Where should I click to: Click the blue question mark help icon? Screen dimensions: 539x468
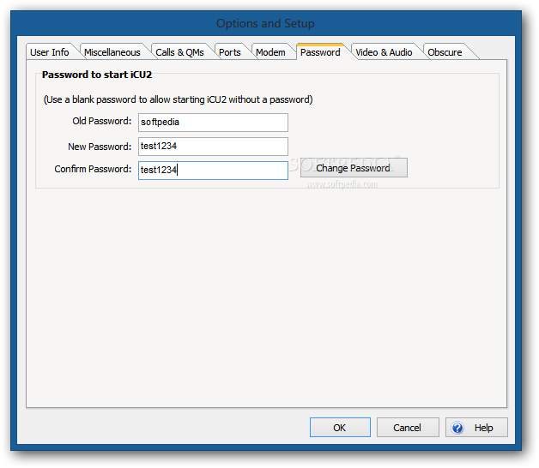(457, 428)
